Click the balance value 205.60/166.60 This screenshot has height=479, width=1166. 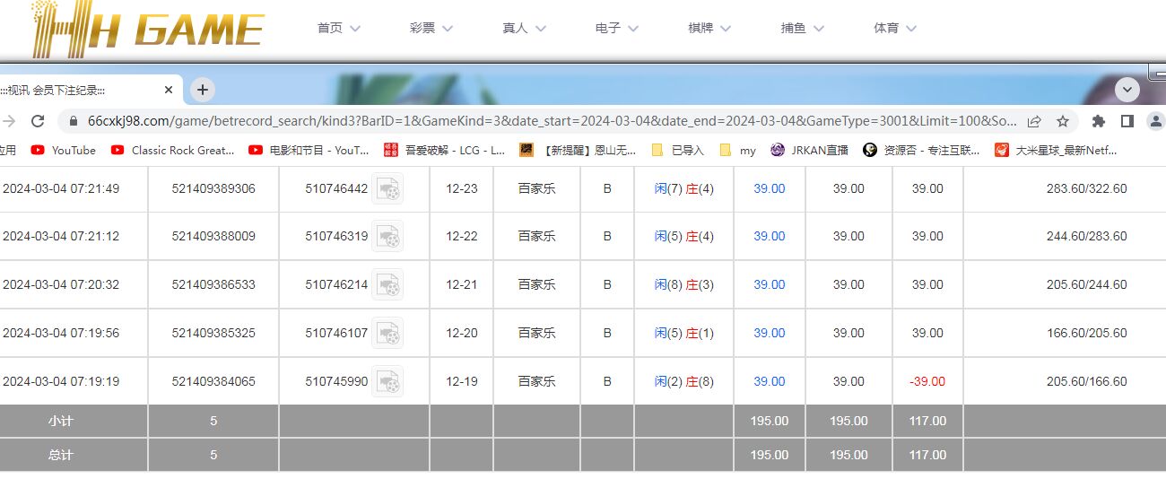[1086, 381]
